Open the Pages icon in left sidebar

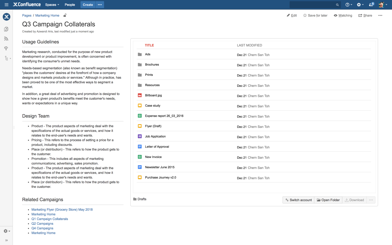click(x=6, y=29)
